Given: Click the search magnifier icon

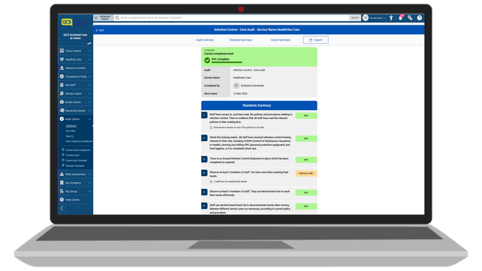Looking at the screenshot, I should point(117,18).
